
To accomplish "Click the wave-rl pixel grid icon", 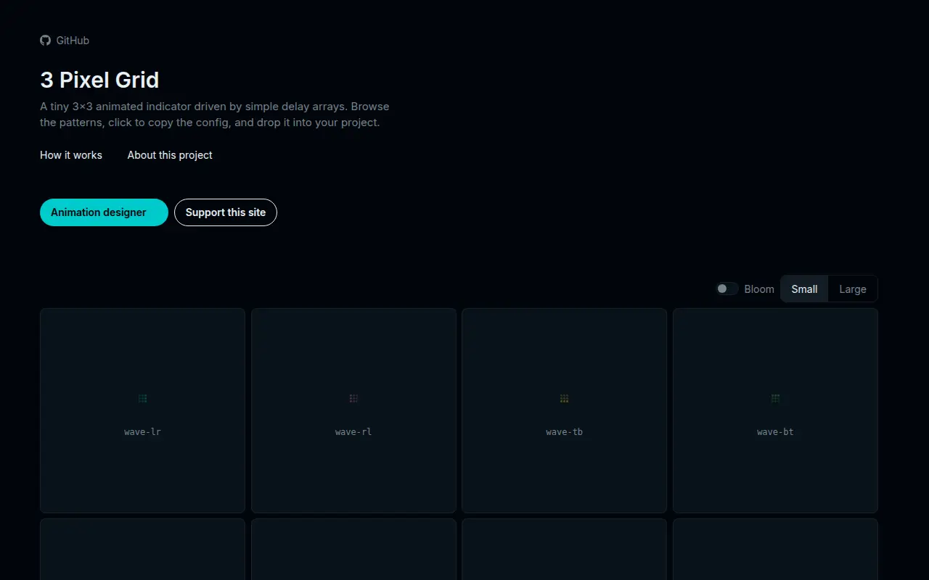I will coord(353,399).
